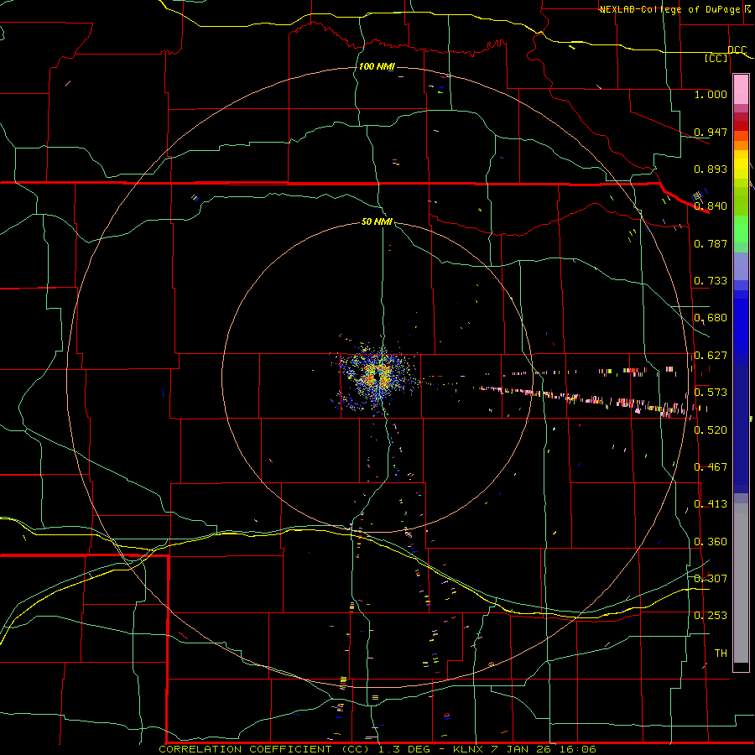Click the 0.840 legend value
755x755 pixels.
(x=711, y=206)
